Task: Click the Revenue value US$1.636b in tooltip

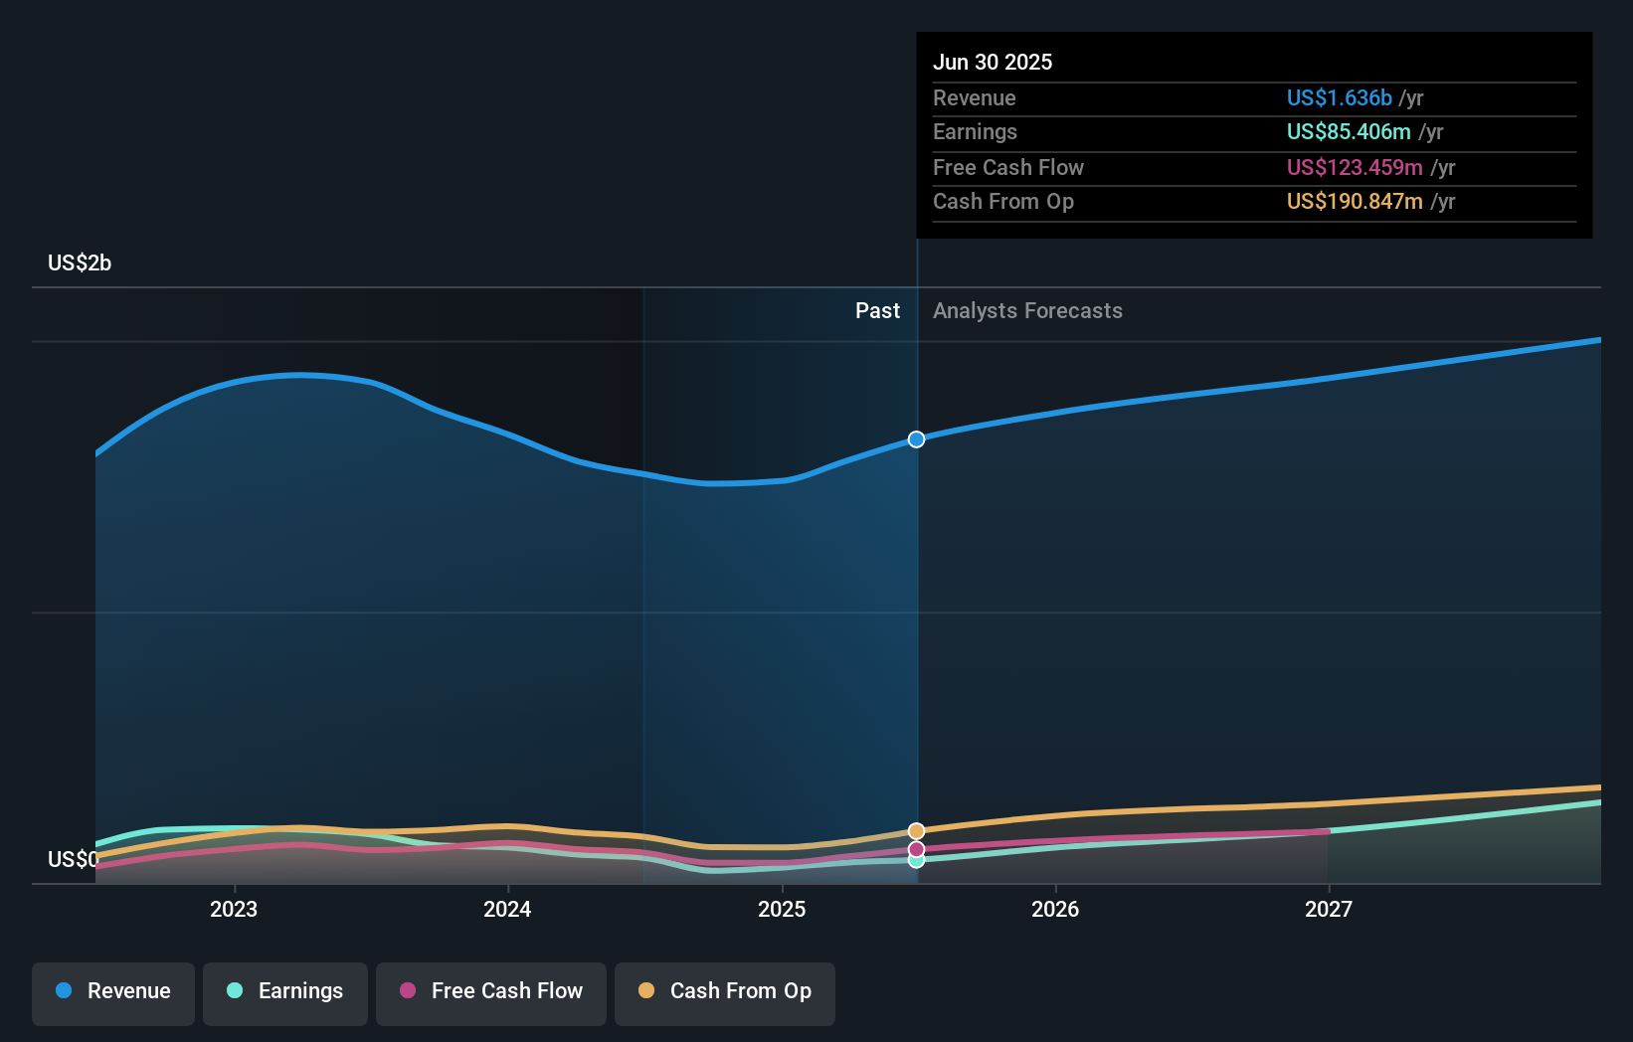Action: (1339, 97)
